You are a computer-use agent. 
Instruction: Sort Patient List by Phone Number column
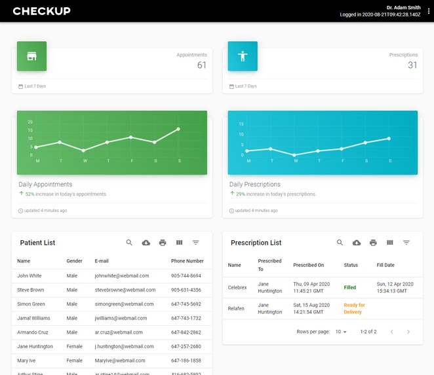(187, 261)
